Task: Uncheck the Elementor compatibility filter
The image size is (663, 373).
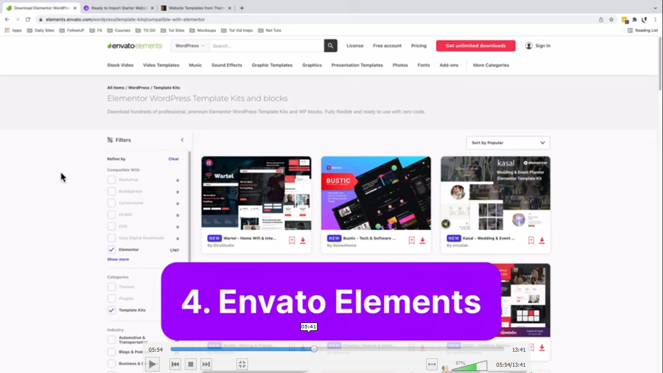Action: click(112, 250)
